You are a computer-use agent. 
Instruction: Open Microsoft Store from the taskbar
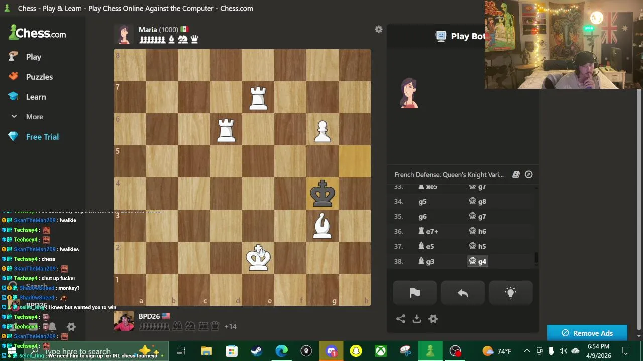click(231, 351)
